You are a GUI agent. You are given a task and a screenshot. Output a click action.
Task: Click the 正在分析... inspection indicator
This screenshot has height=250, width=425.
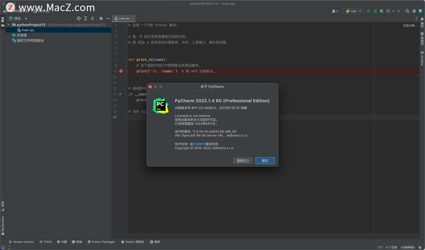coord(410,25)
